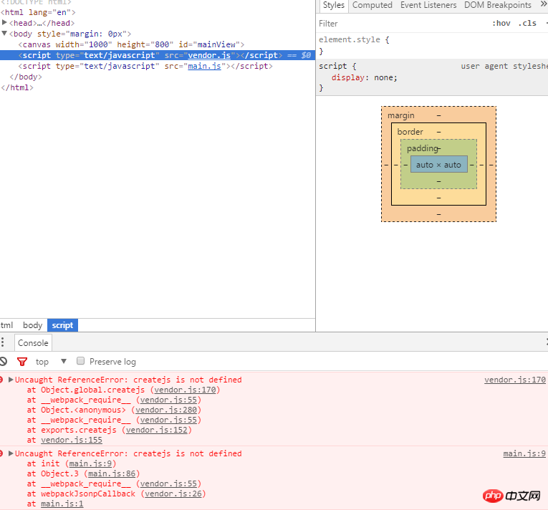Follow vendor.js:280 in Object.<anonymous> stack line
This screenshot has height=510, width=548.
[x=166, y=410]
